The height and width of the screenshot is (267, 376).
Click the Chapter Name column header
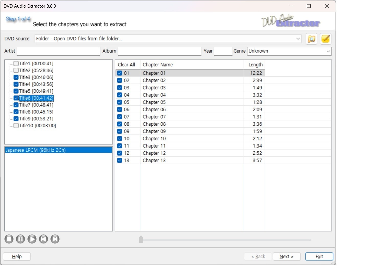click(x=192, y=65)
